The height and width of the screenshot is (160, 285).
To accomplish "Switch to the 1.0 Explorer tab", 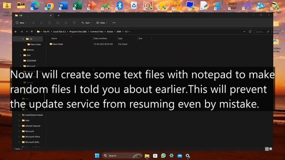I will tap(33, 16).
